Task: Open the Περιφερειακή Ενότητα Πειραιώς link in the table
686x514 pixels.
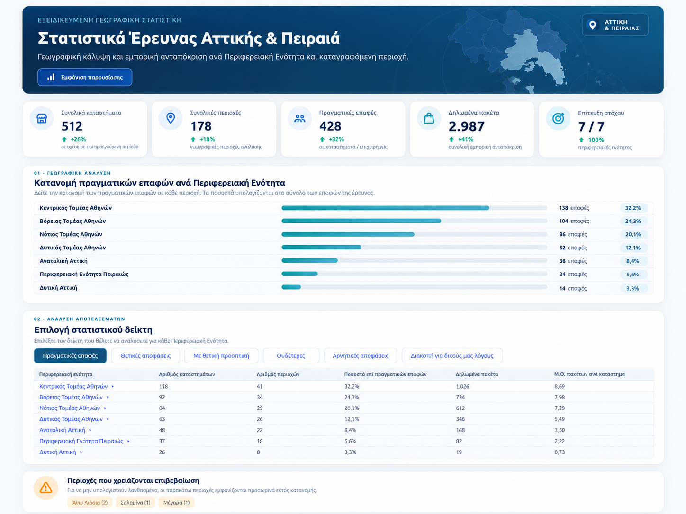Action: pos(81,441)
